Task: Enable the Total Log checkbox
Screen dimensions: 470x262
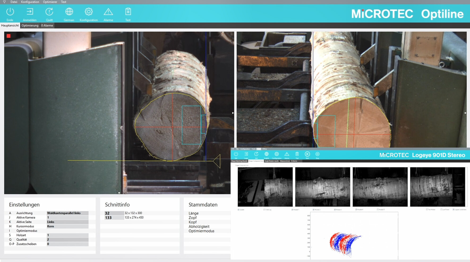Action: pos(264,210)
